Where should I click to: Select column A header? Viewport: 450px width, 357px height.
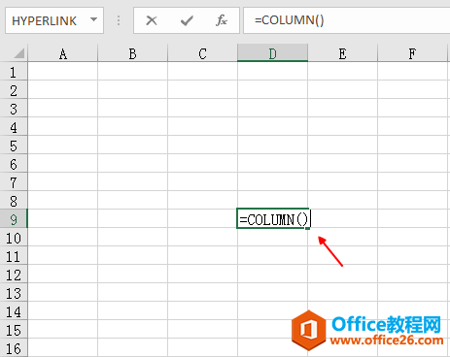coord(63,53)
